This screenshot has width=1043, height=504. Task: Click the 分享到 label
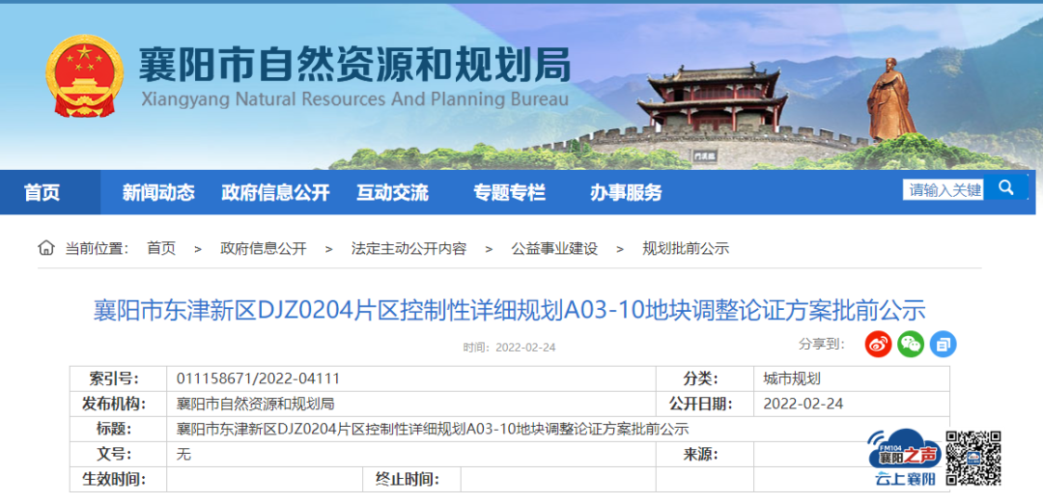[x=822, y=344]
